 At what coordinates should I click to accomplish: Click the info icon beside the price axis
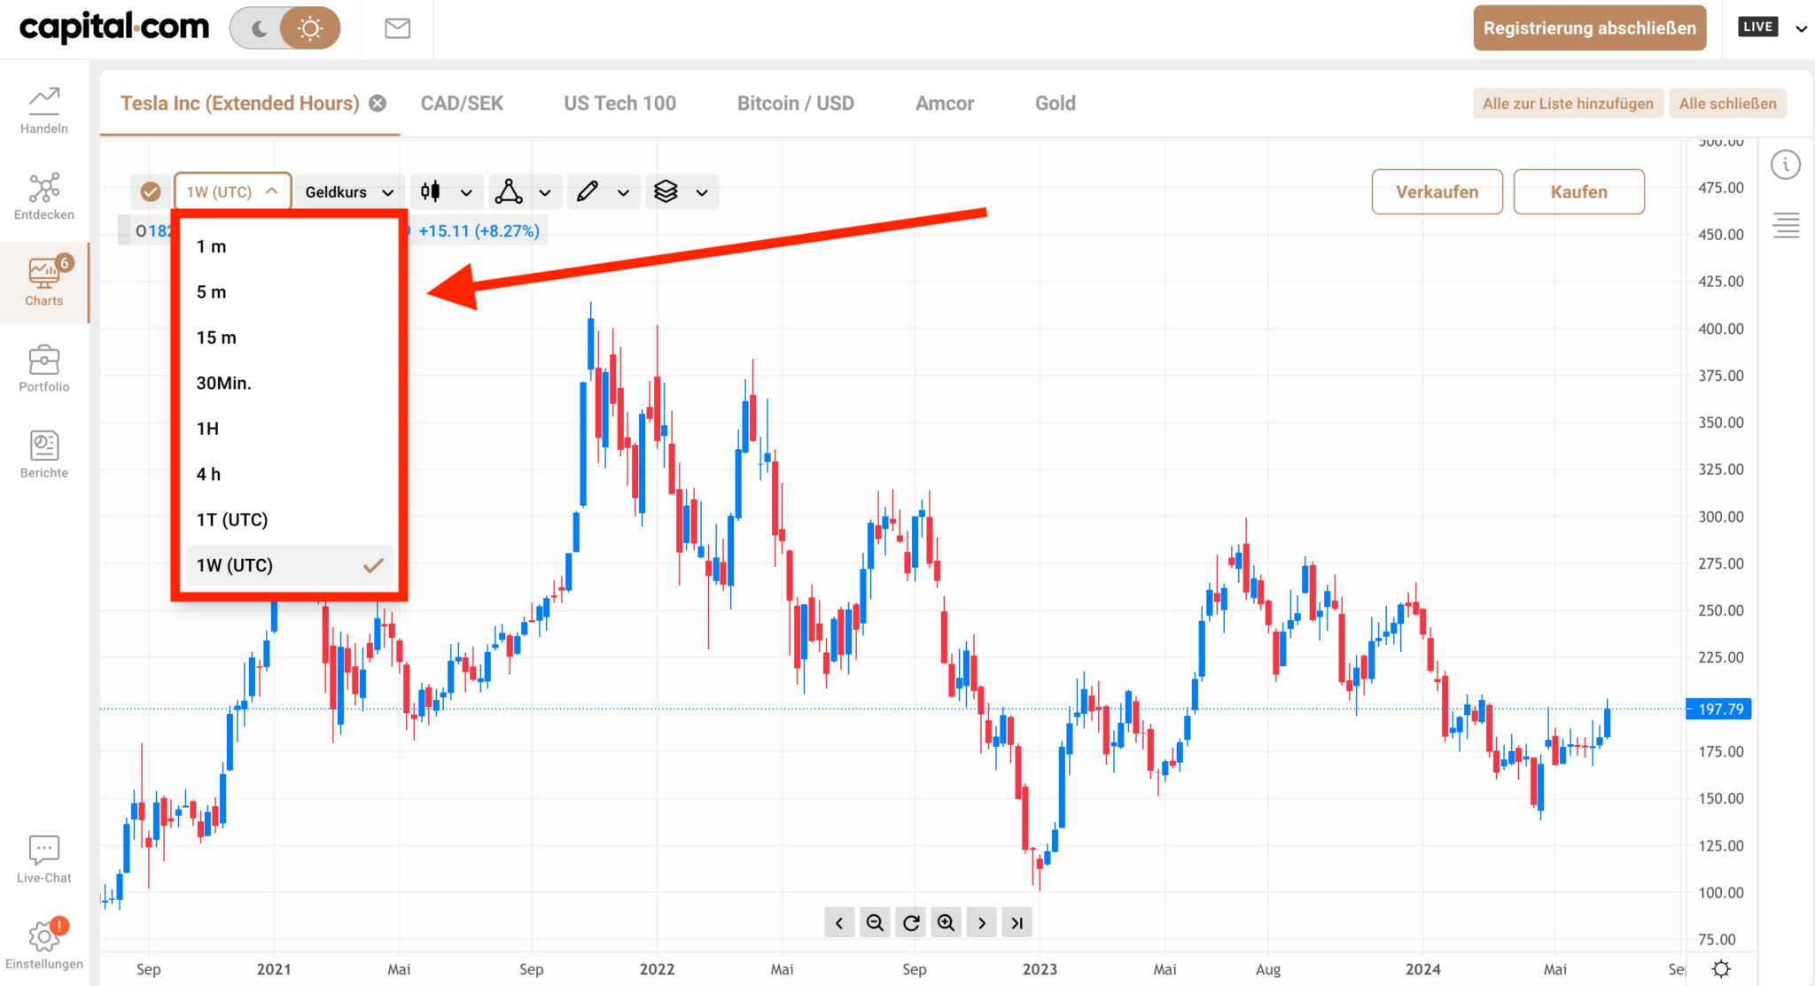coord(1787,164)
